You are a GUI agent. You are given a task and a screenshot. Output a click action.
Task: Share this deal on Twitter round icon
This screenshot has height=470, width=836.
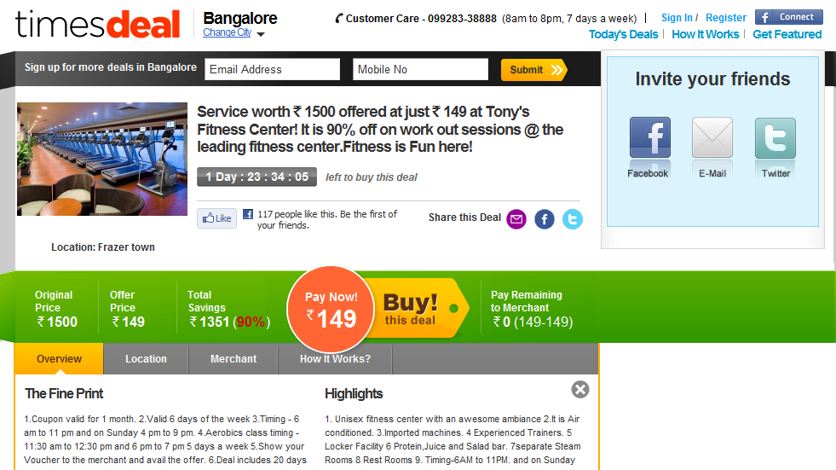[573, 218]
